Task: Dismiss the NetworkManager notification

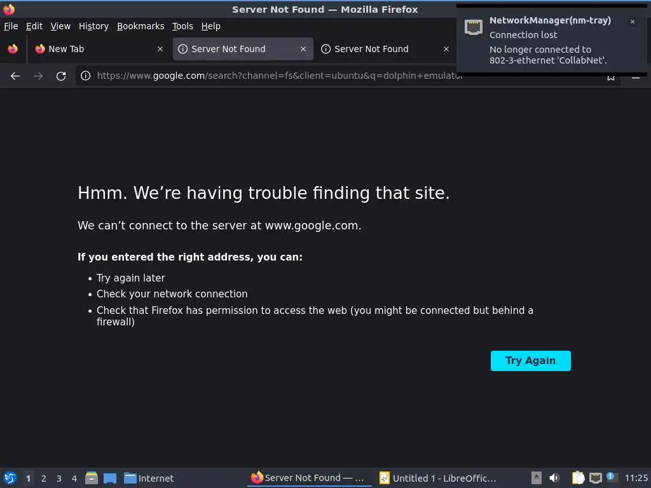Action: coord(633,22)
